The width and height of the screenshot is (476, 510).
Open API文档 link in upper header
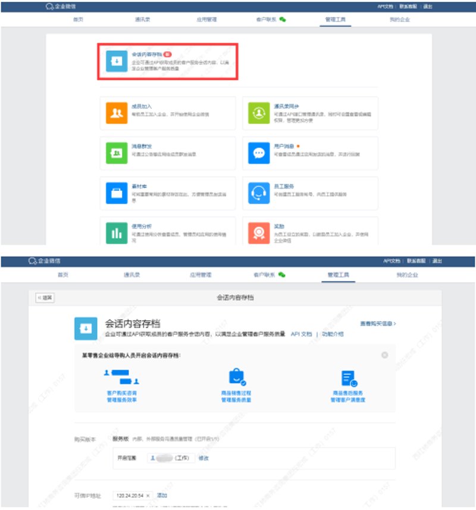pos(385,7)
